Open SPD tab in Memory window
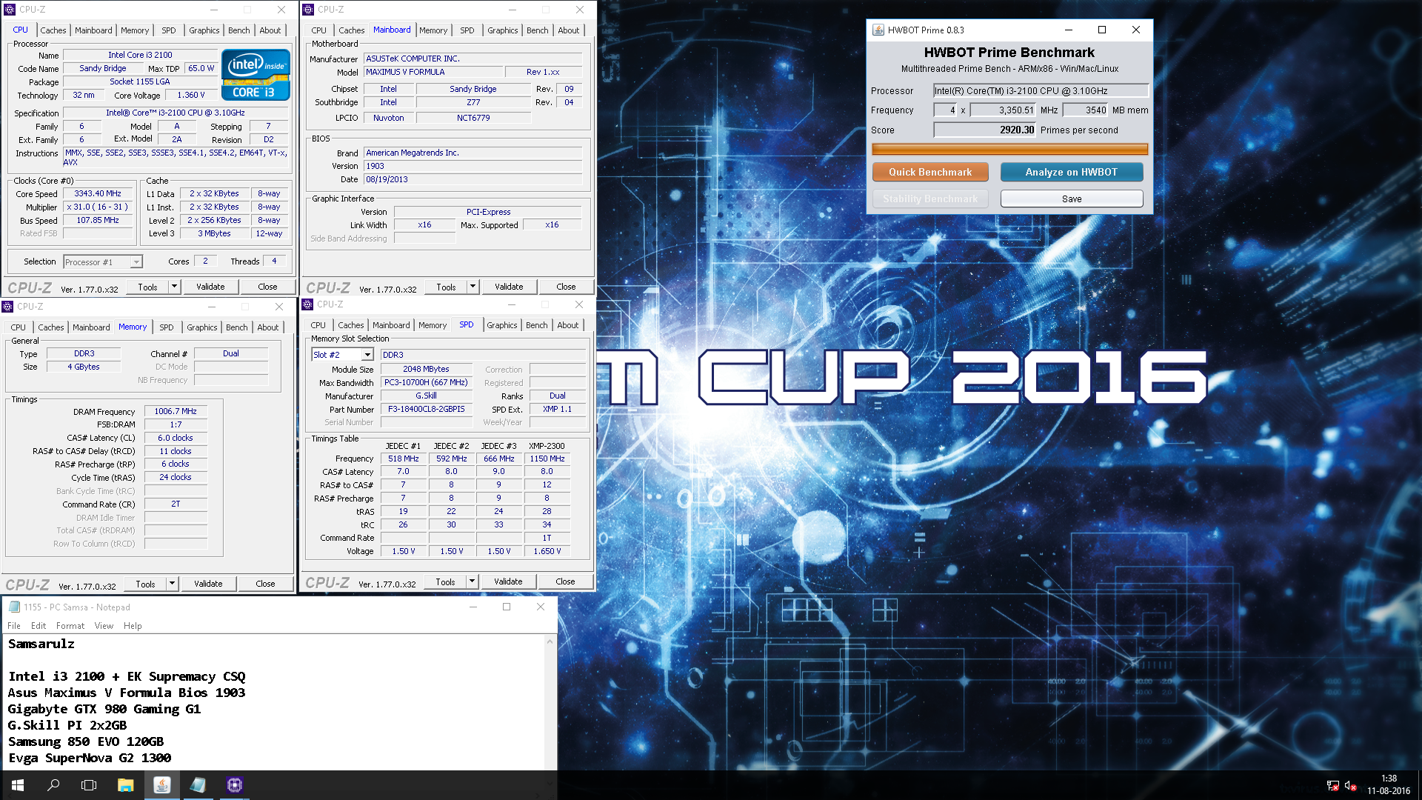 (167, 327)
